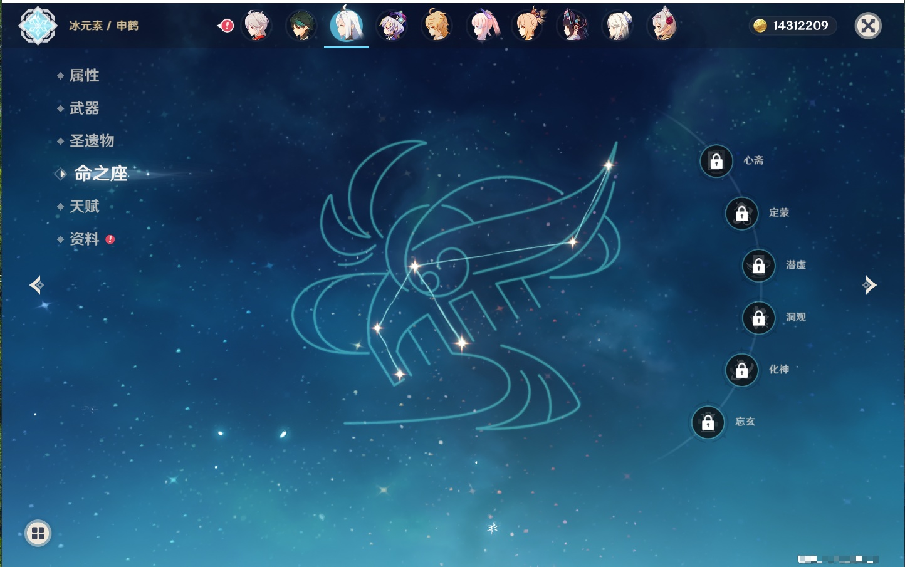The image size is (905, 567).
Task: Open the locked 心斋 constellation node
Action: pyautogui.click(x=716, y=161)
